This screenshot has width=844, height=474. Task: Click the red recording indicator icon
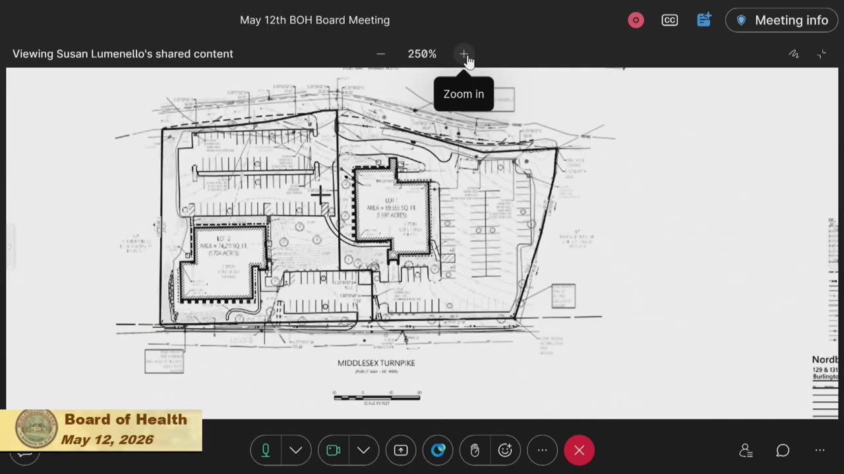click(x=636, y=20)
